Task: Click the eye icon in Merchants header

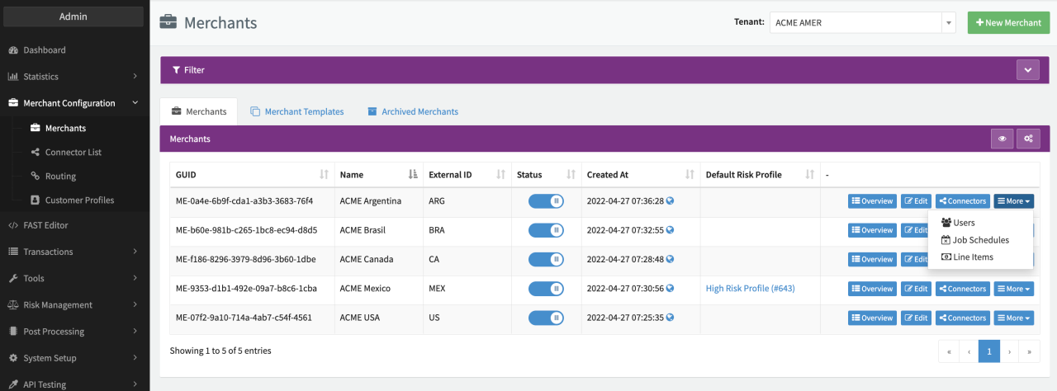Action: 1002,139
